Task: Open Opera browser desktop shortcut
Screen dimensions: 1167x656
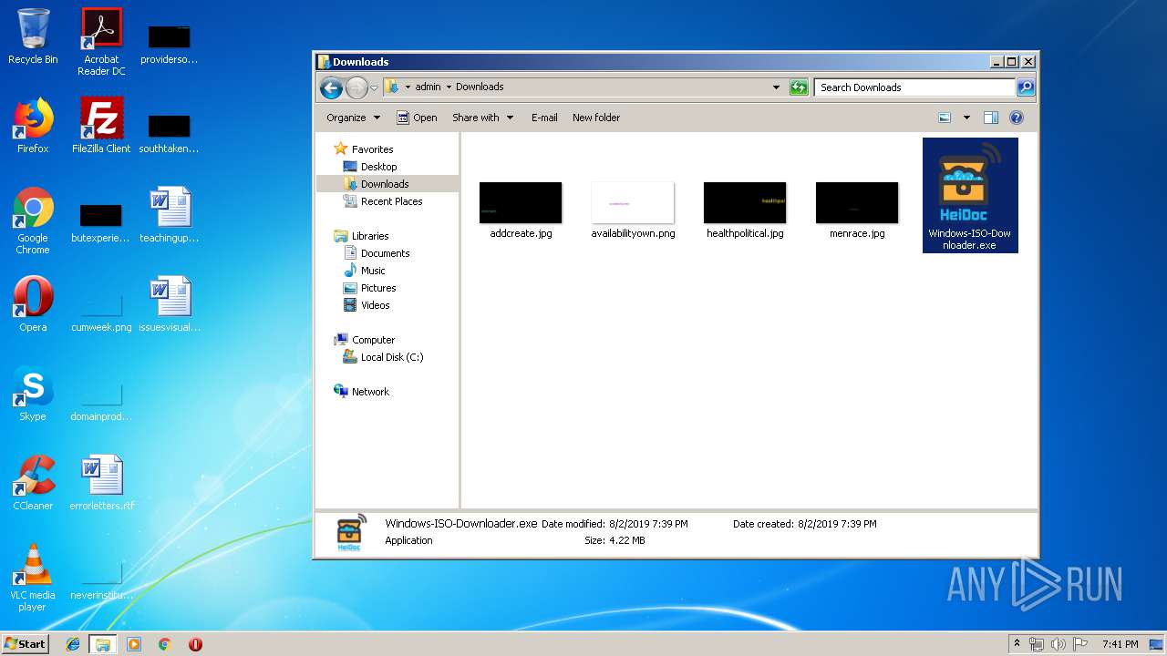Action: click(x=33, y=304)
